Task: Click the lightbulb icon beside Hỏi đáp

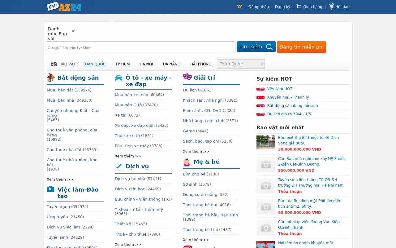Action: click(331, 7)
